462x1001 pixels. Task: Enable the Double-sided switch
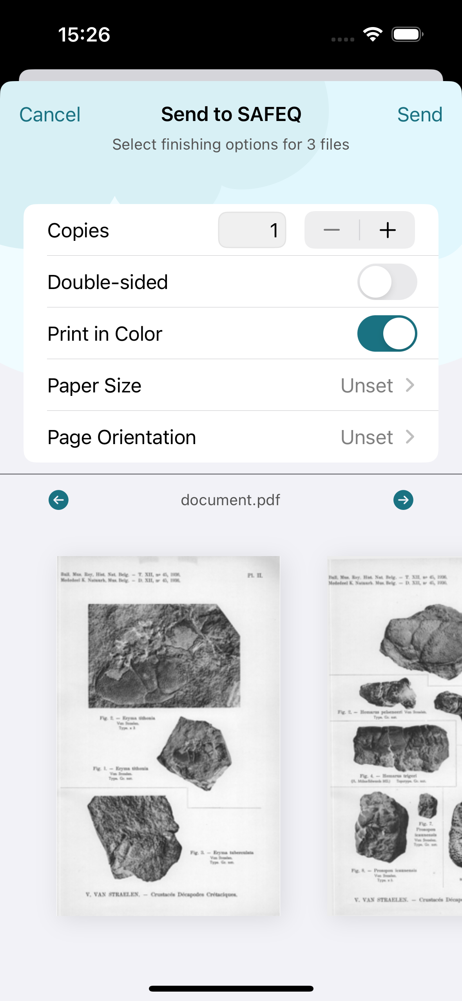[387, 282]
